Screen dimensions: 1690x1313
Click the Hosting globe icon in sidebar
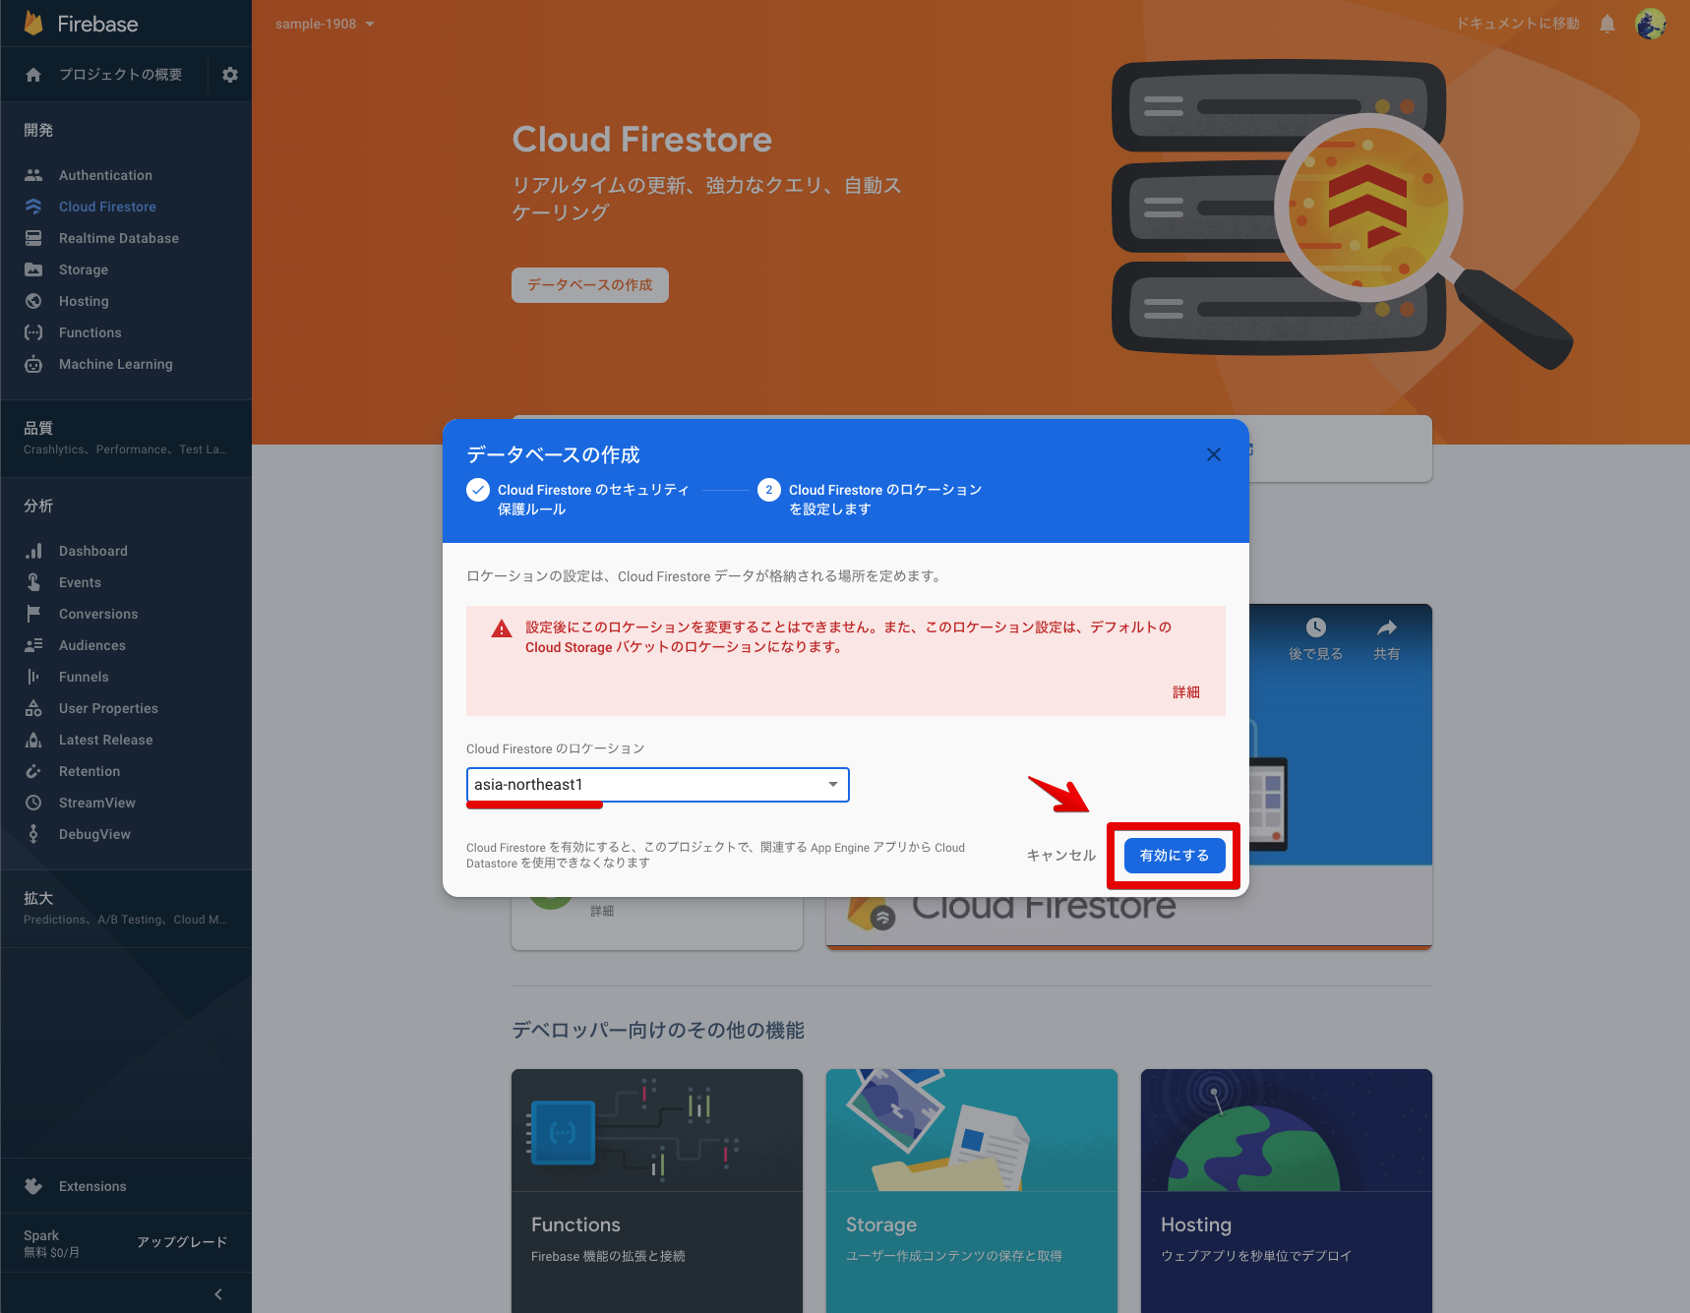pos(33,301)
